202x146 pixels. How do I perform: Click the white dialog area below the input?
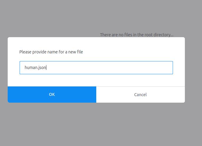[x=96, y=80]
